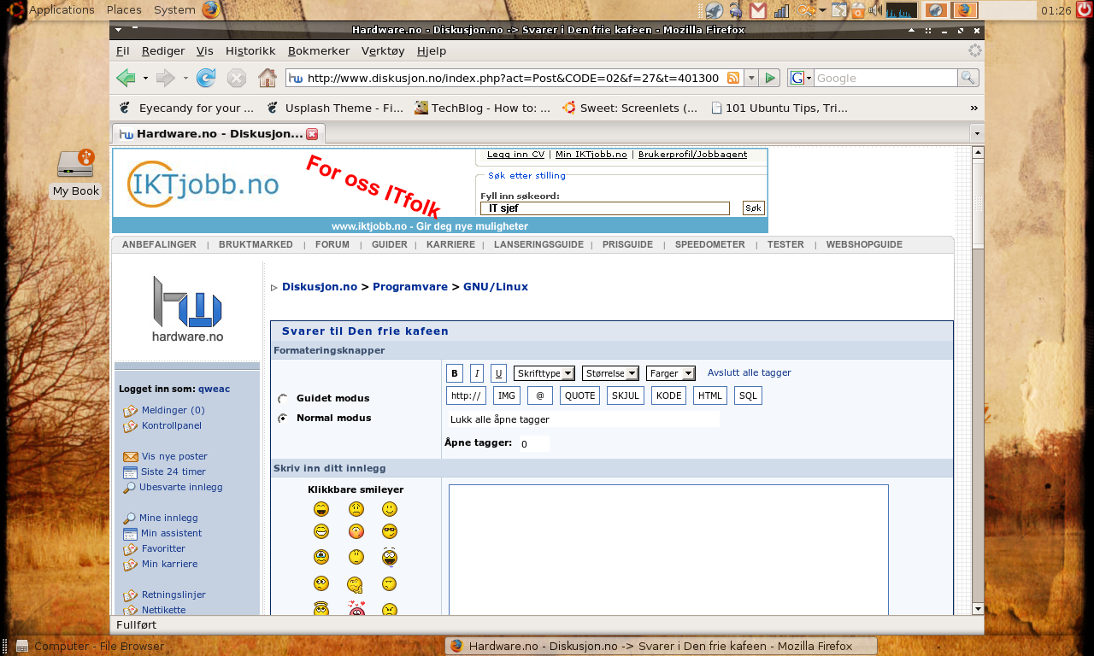This screenshot has height=656, width=1094.
Task: Click in the message body text area
Action: (x=668, y=549)
